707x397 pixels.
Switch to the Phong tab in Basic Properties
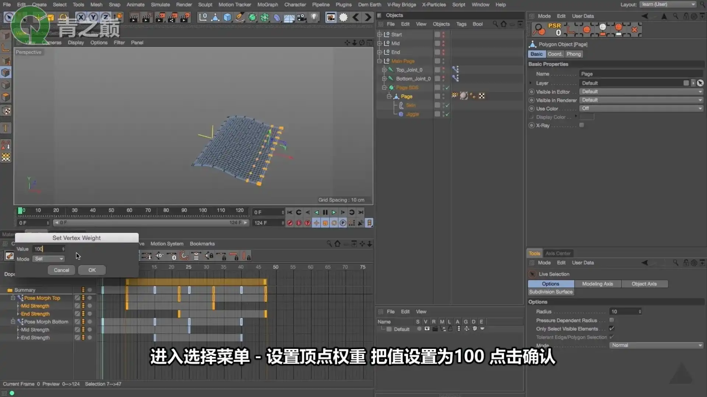coord(574,54)
